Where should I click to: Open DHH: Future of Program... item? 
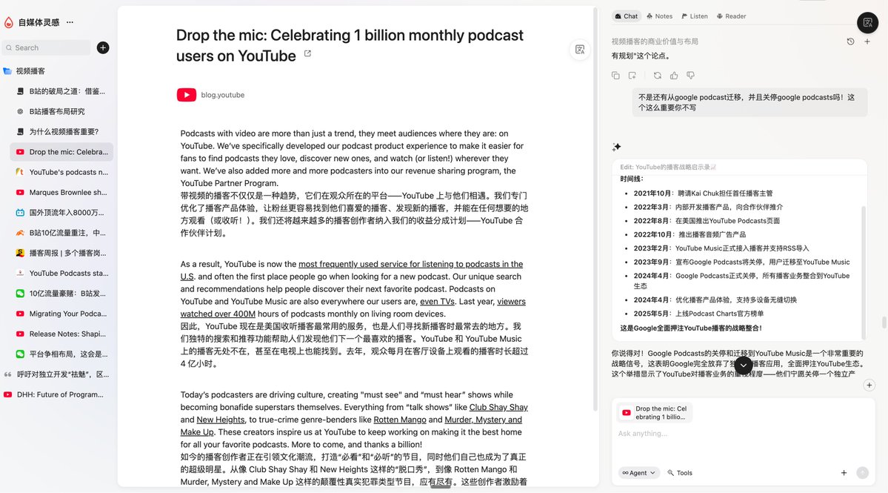click(56, 394)
